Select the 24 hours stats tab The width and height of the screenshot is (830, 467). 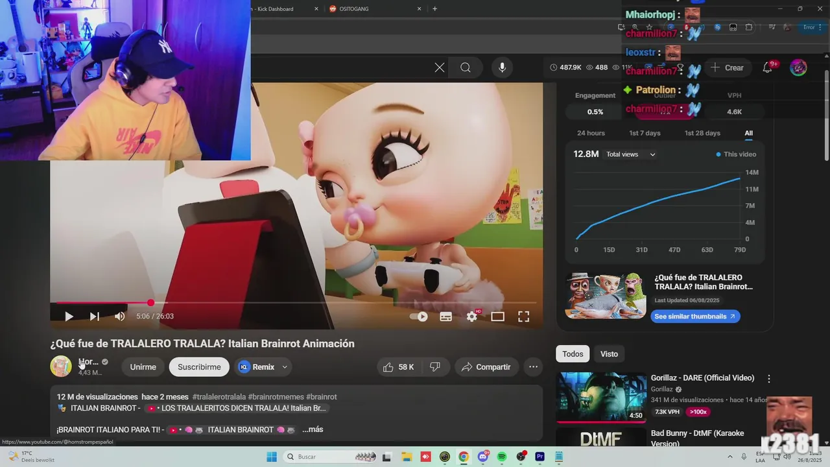click(591, 133)
